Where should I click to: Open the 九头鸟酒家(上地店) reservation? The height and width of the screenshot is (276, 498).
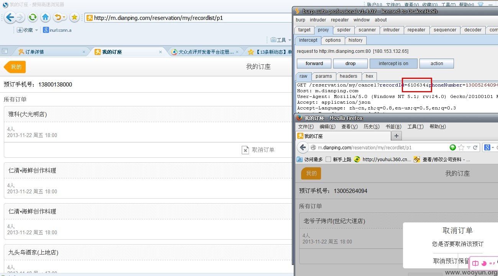148,253
